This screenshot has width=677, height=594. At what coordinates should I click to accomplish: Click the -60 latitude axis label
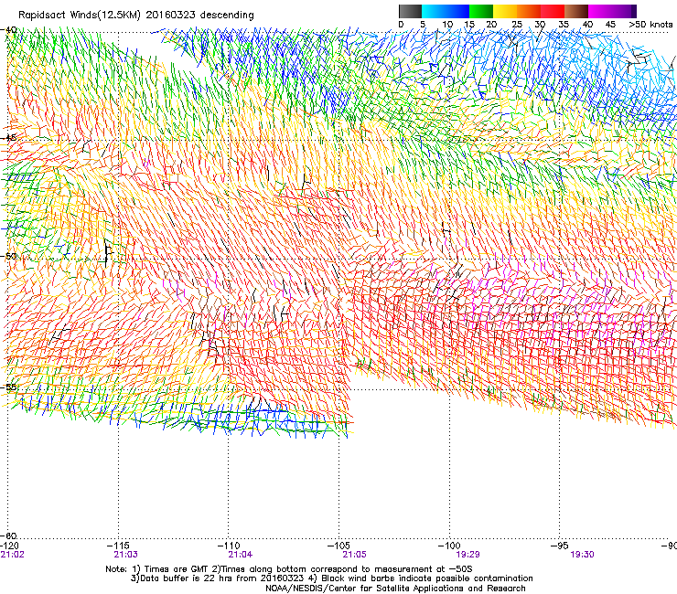click(8, 536)
